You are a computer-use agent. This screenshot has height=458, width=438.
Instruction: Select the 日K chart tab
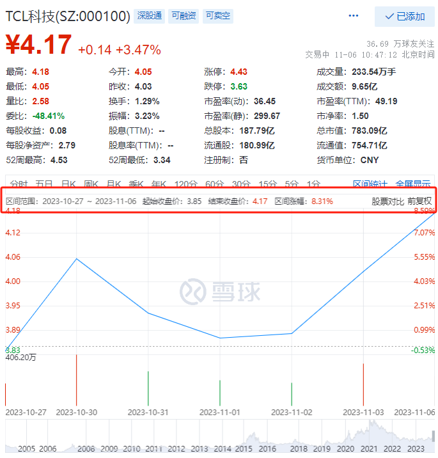(68, 184)
